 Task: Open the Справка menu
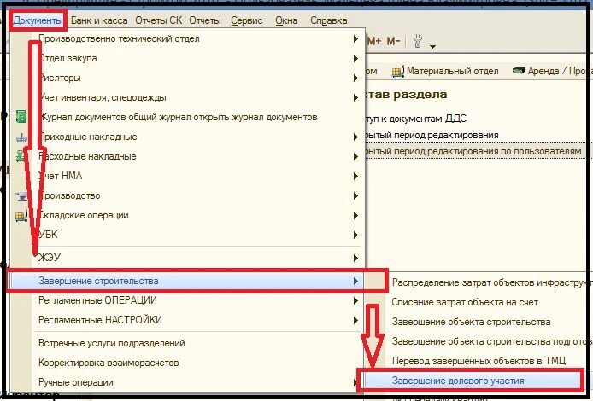(329, 20)
